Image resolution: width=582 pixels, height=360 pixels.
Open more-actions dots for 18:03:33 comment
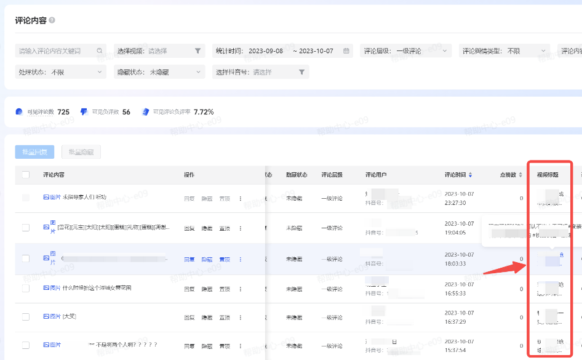click(x=240, y=260)
